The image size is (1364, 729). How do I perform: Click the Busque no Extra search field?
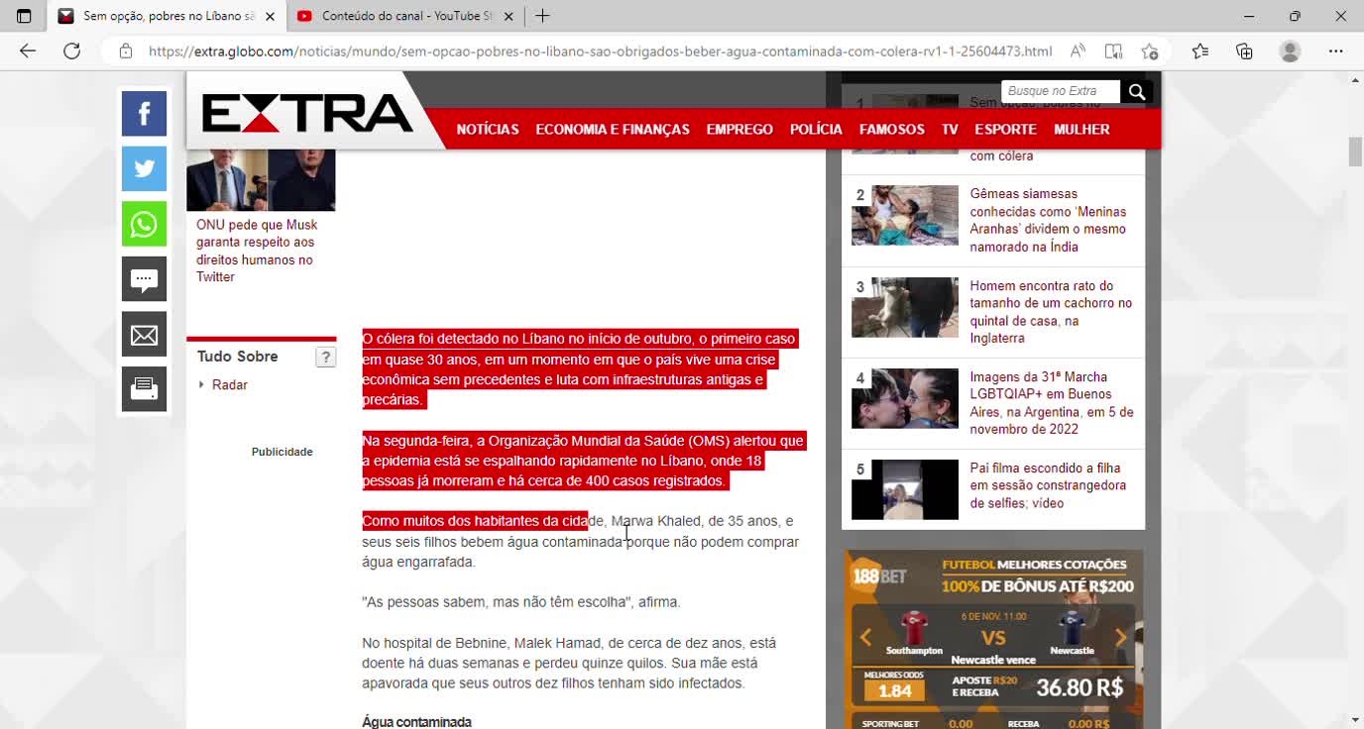pos(1061,91)
